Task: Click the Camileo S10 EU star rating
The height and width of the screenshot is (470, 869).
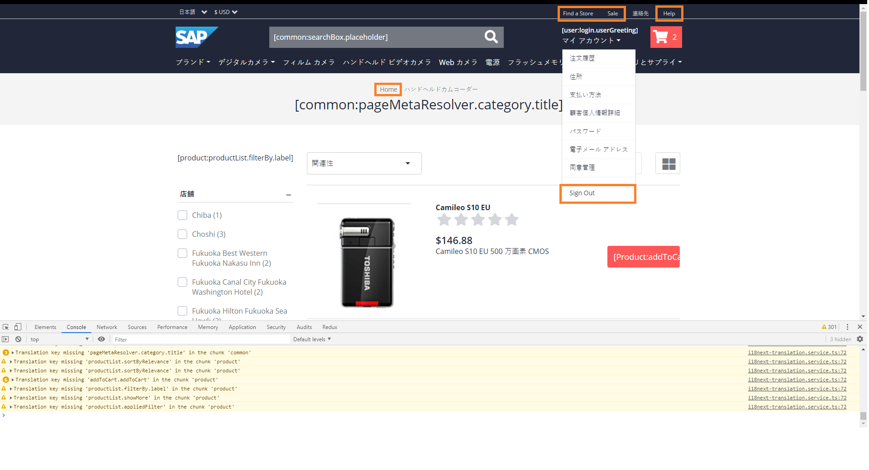Action: [x=477, y=220]
